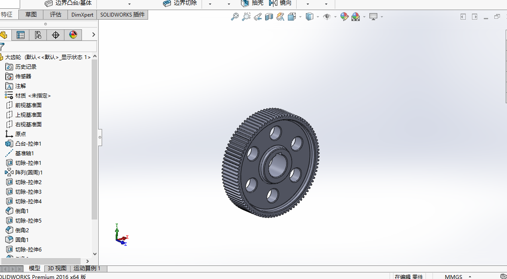Open the ConfigurationManager tab icon
Viewport: 507px width, 279px height.
tap(38, 35)
